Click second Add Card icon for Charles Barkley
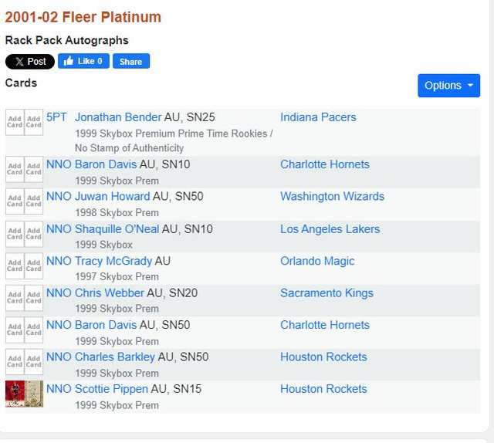 point(34,362)
